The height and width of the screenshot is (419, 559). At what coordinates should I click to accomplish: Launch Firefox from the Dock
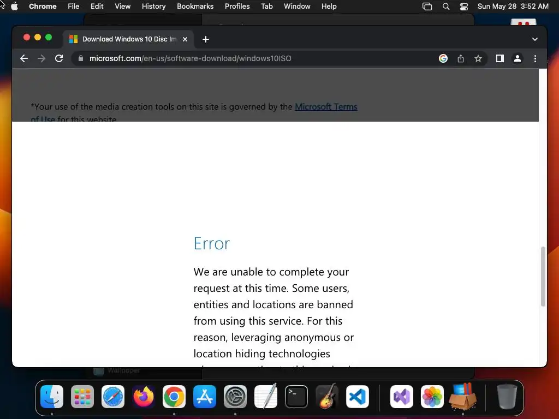[x=144, y=397]
